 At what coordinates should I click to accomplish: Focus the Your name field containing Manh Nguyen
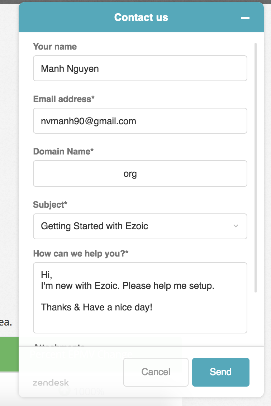140,68
